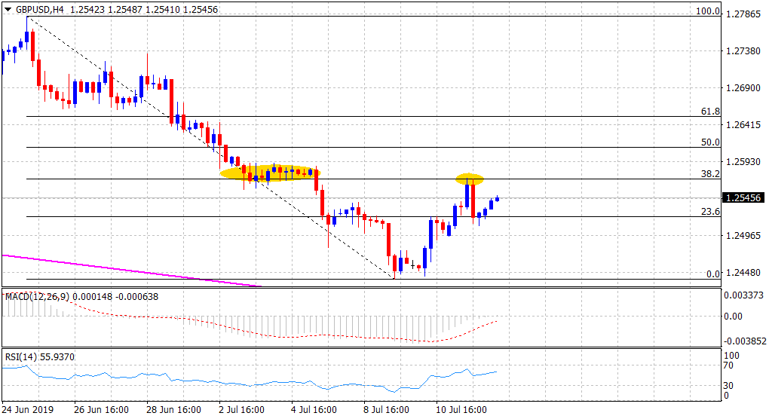Click the MACD(12,26,9) indicator label

tap(37, 296)
